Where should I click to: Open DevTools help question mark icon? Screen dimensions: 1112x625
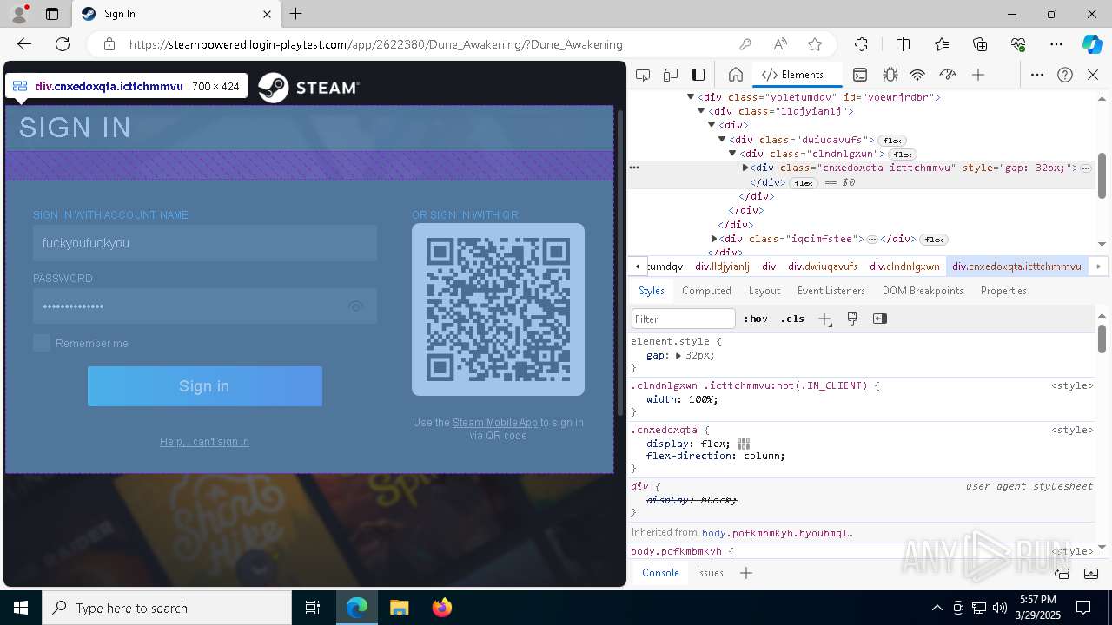click(1065, 75)
